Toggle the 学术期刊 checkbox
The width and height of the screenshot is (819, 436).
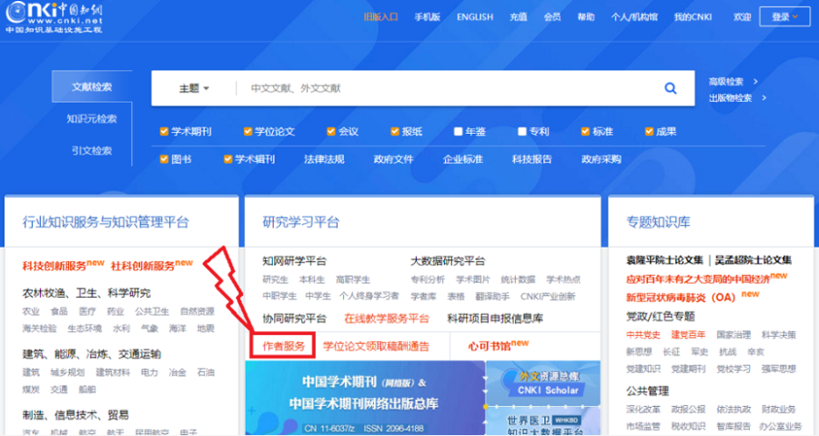click(164, 132)
